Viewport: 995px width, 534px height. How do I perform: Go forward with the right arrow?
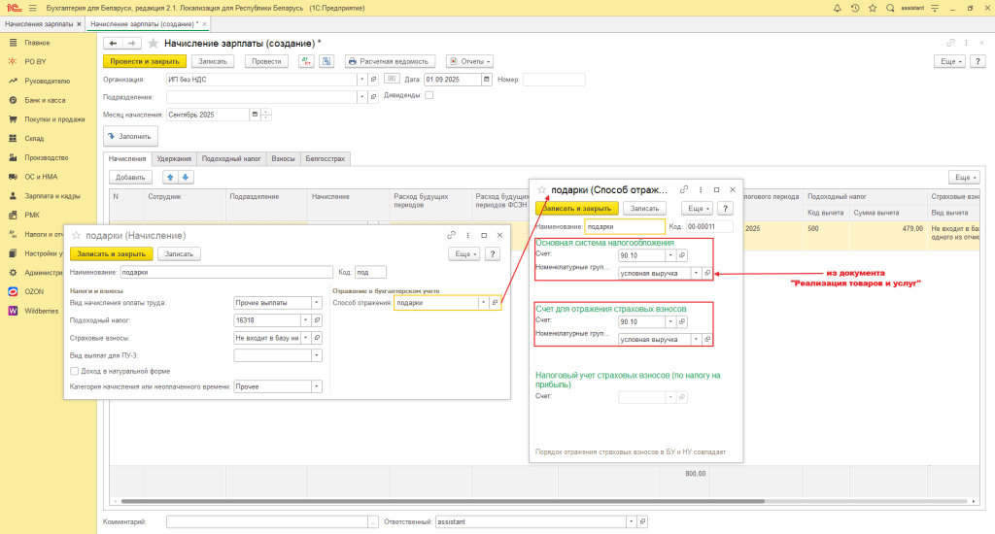[x=131, y=43]
